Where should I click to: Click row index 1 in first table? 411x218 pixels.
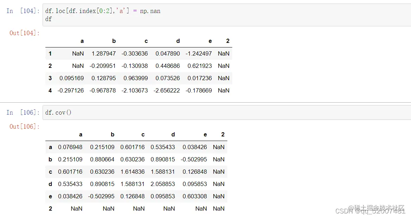pos(50,54)
